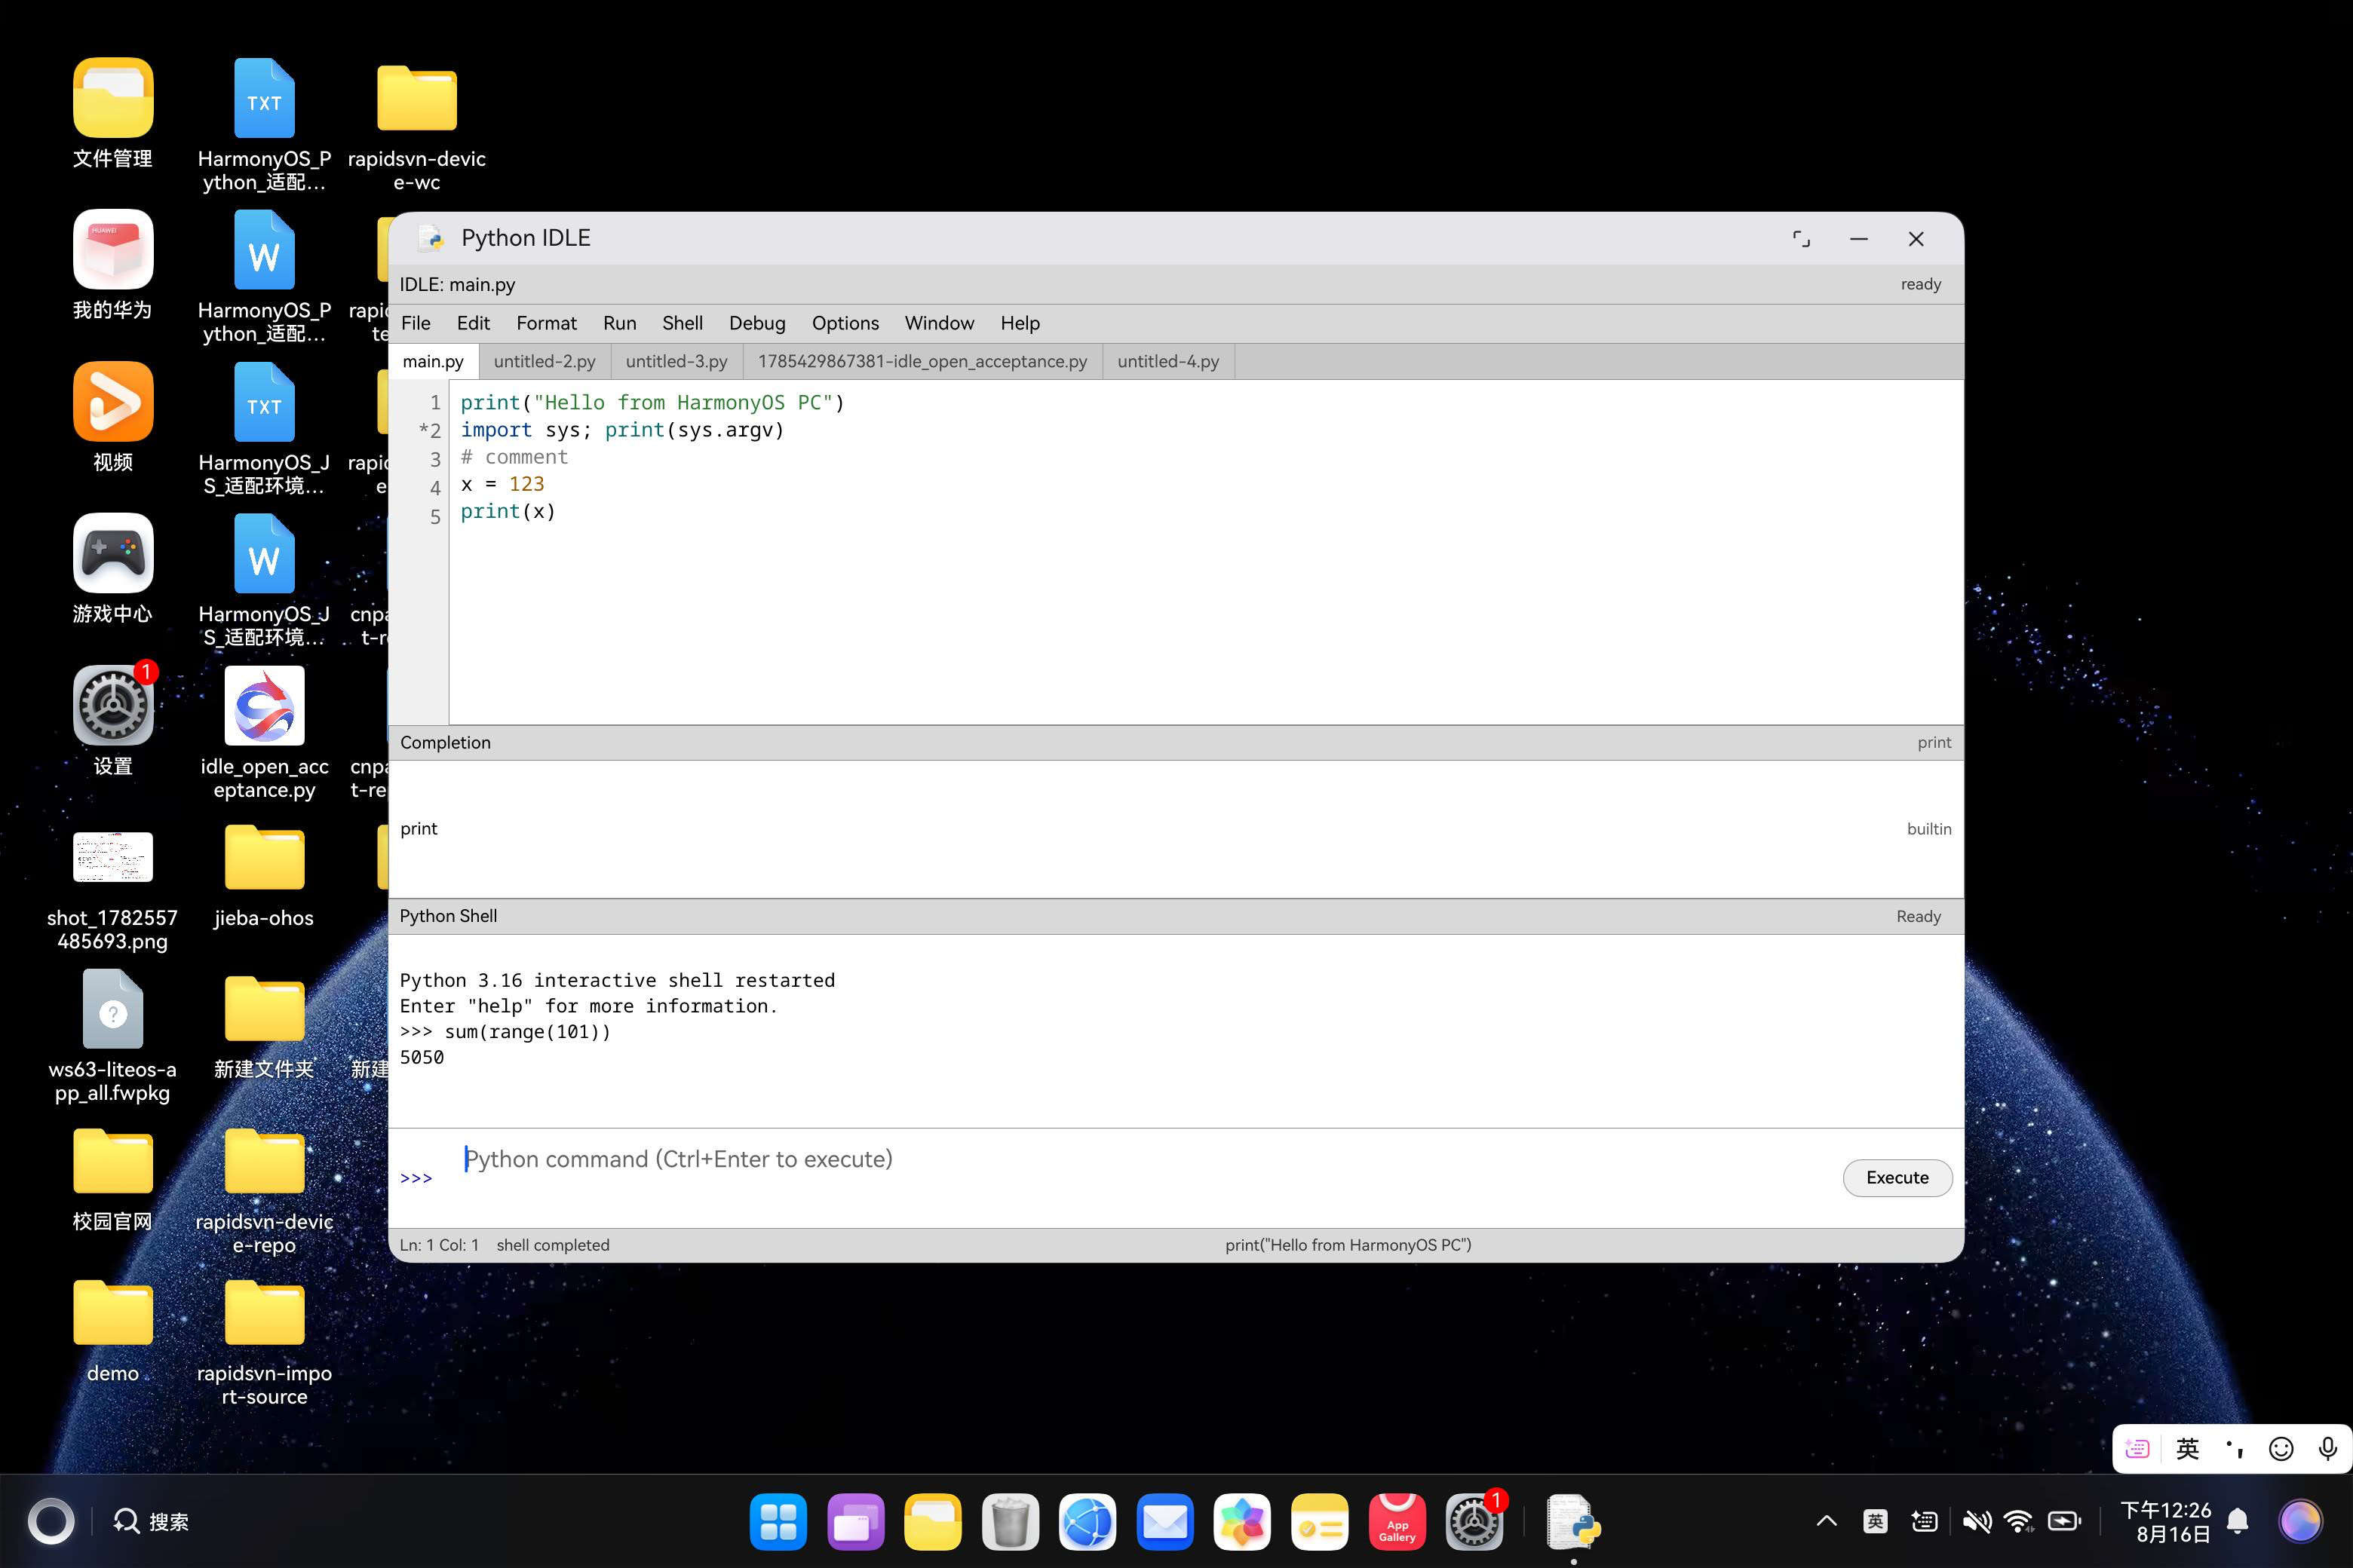Minimize the Python IDLE window
This screenshot has height=1568, width=2353.
(x=1859, y=239)
